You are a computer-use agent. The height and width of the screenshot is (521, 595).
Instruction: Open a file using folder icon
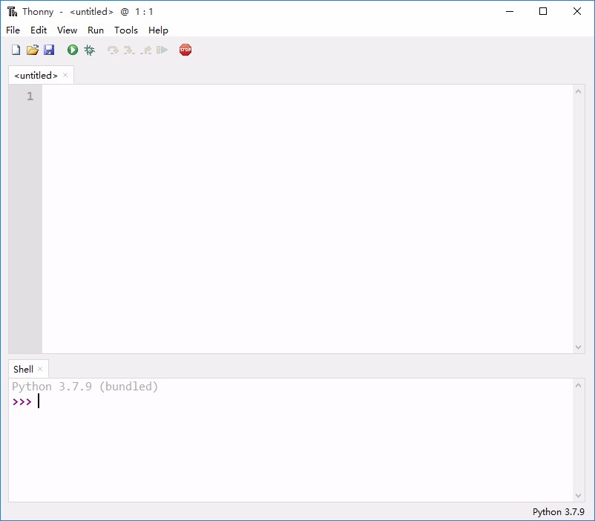pyautogui.click(x=33, y=50)
